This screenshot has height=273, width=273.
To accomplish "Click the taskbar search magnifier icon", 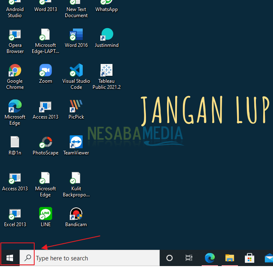I will tap(28, 258).
